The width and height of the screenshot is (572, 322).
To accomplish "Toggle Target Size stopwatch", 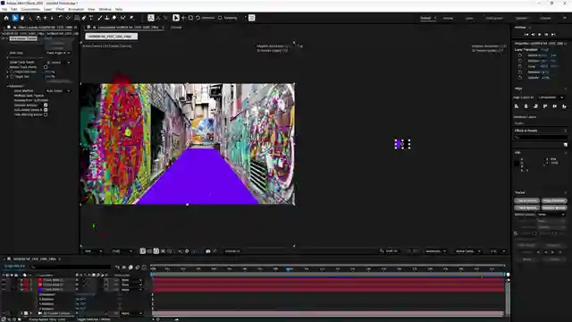I will 12,77.
